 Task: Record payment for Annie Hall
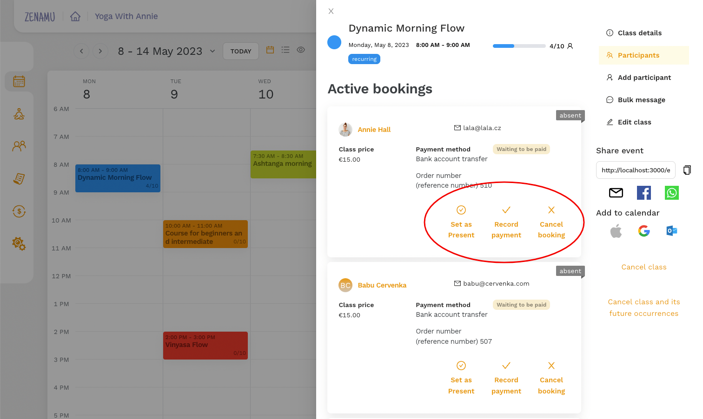tap(506, 222)
